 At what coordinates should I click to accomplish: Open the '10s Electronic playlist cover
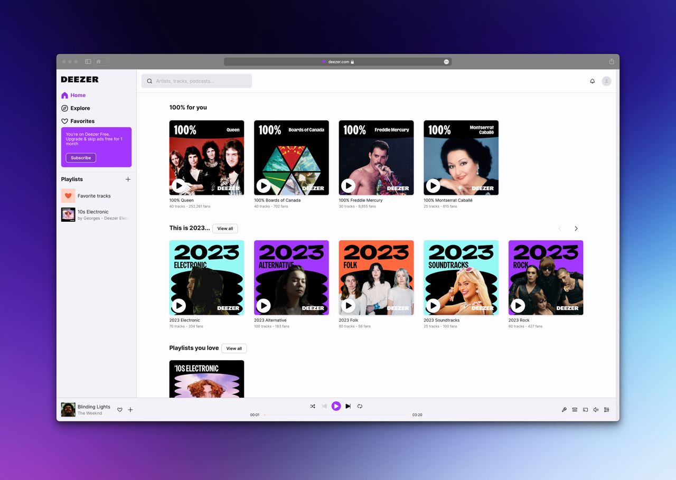point(206,379)
